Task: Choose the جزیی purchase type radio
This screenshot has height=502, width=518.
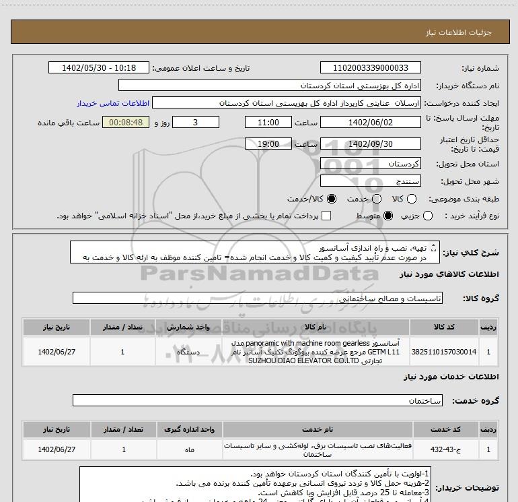Action: 428,216
